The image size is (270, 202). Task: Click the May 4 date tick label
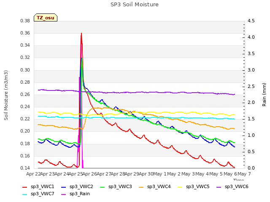coord(202,174)
